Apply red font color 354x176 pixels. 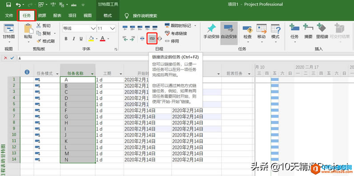tap(102, 39)
